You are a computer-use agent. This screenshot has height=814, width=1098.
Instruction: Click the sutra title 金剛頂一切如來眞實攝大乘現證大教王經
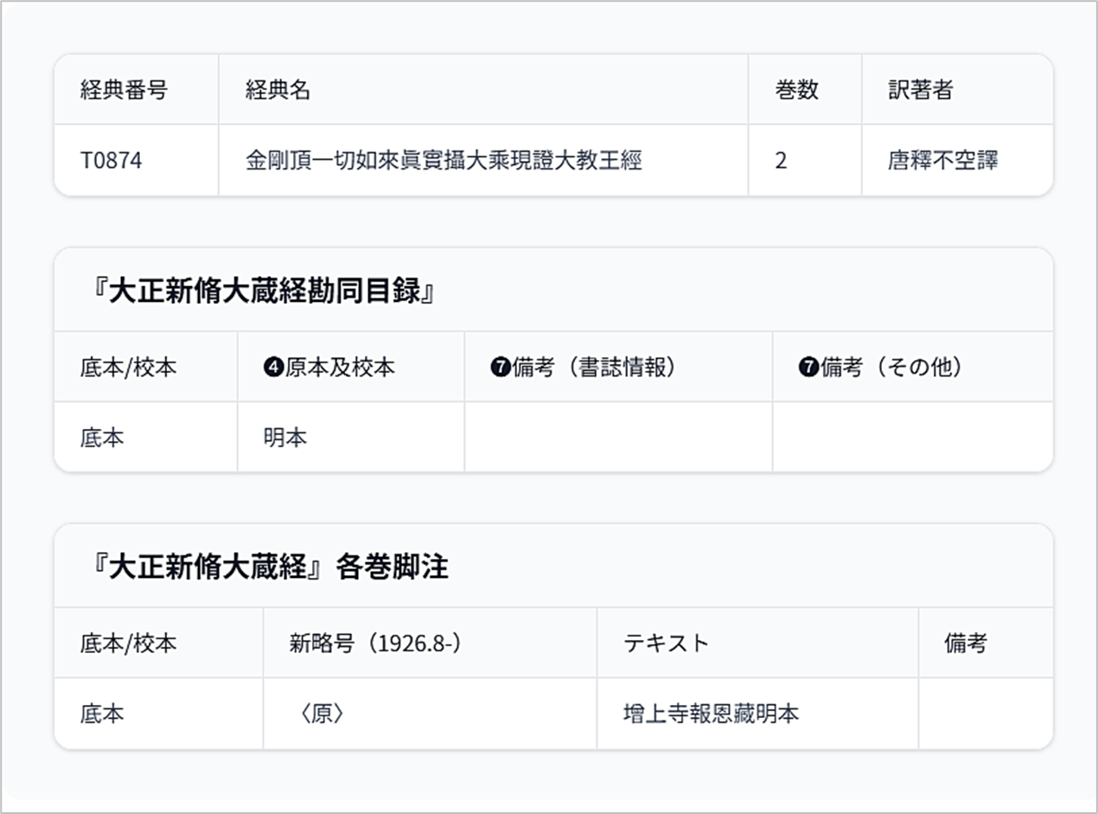444,161
